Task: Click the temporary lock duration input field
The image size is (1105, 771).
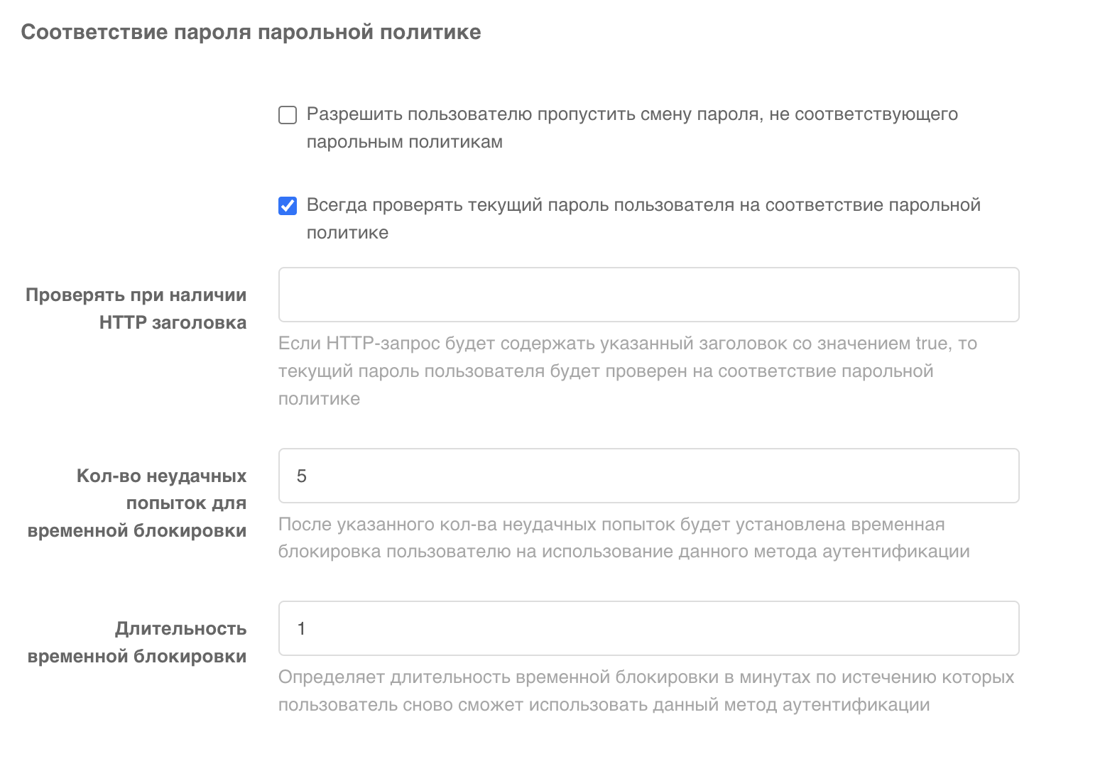Action: (648, 628)
